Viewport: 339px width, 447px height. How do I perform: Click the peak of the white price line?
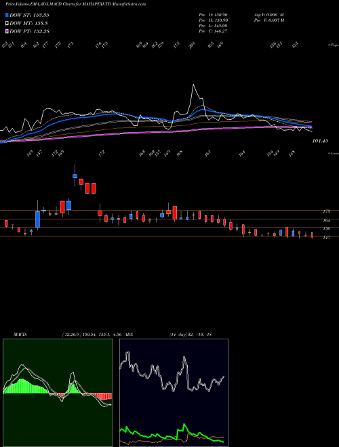193,85
